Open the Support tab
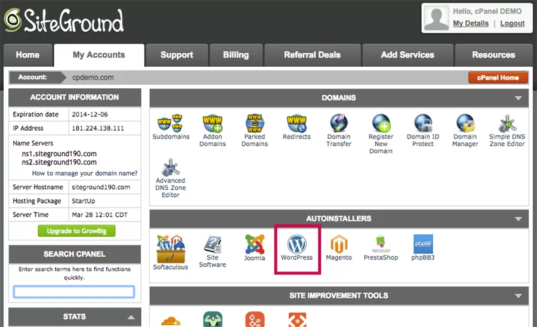 coord(177,55)
